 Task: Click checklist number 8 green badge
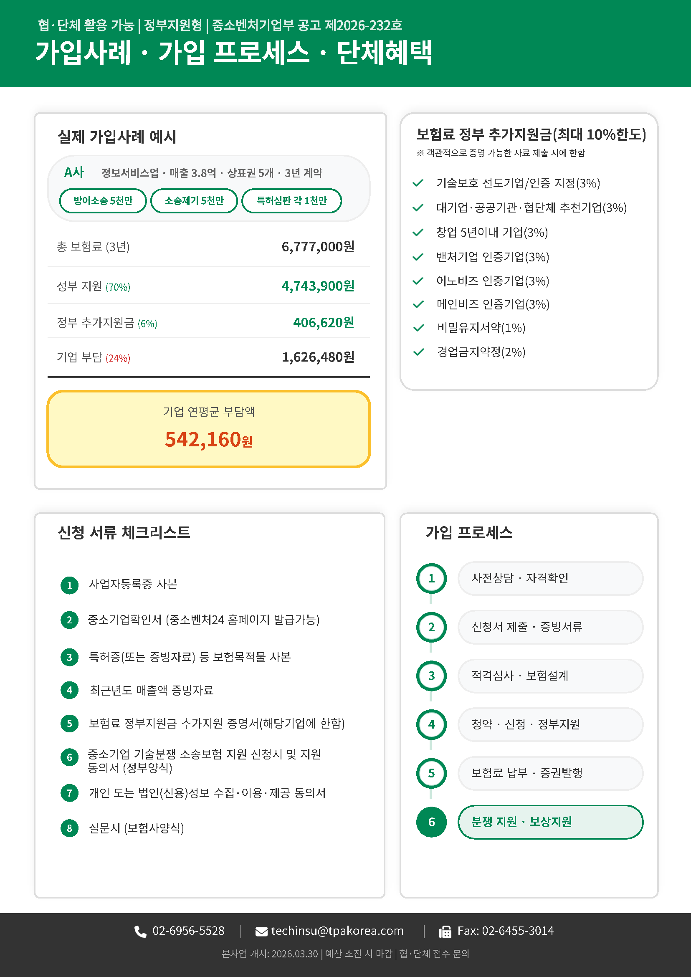69,828
